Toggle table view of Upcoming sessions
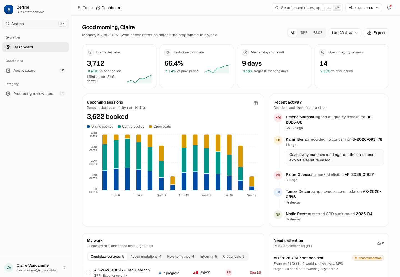Viewport: 400px width, 277px height. pyautogui.click(x=256, y=103)
